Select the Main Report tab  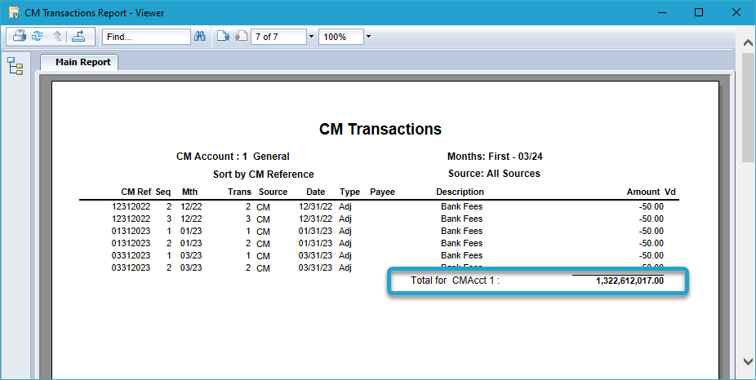[79, 62]
